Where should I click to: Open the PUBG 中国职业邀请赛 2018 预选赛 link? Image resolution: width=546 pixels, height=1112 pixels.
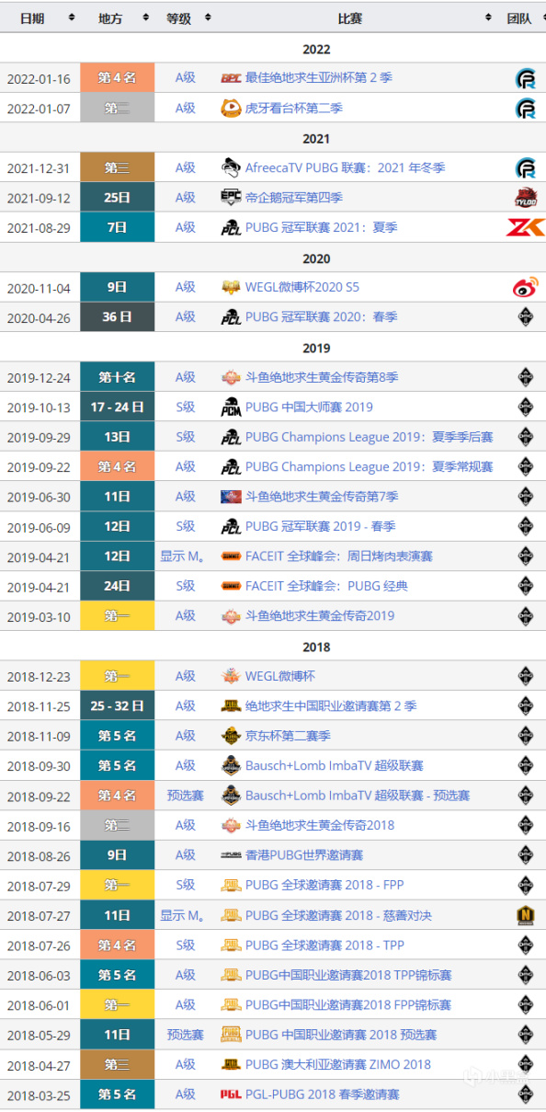(x=341, y=1035)
